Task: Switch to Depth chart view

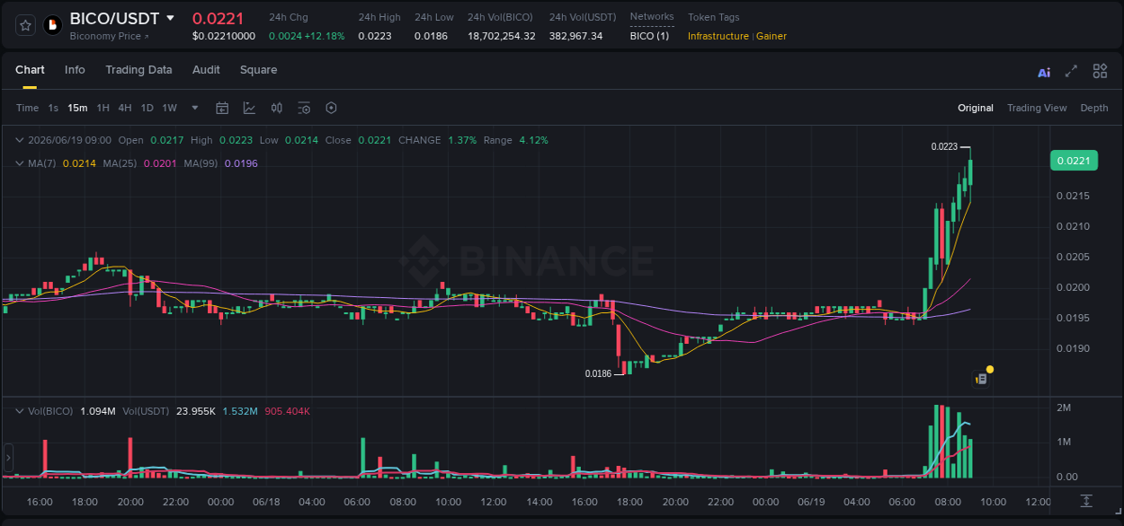Action: pos(1094,108)
